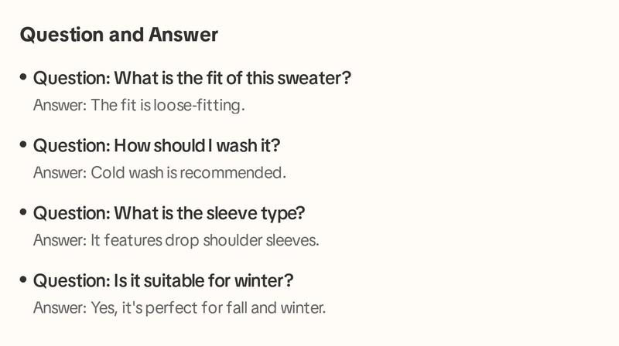
Task: Click the bullet beside the sweater fit question
Action: 23,76
